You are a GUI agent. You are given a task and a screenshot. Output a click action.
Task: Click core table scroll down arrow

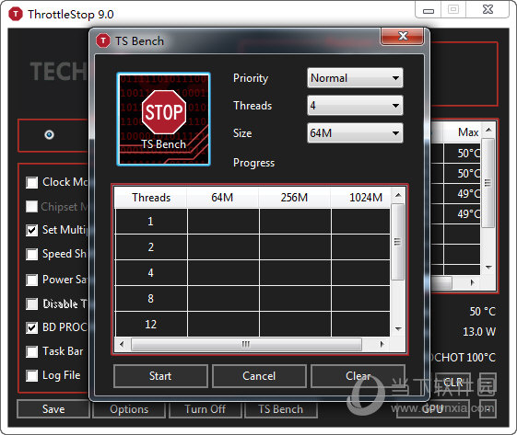(488, 268)
